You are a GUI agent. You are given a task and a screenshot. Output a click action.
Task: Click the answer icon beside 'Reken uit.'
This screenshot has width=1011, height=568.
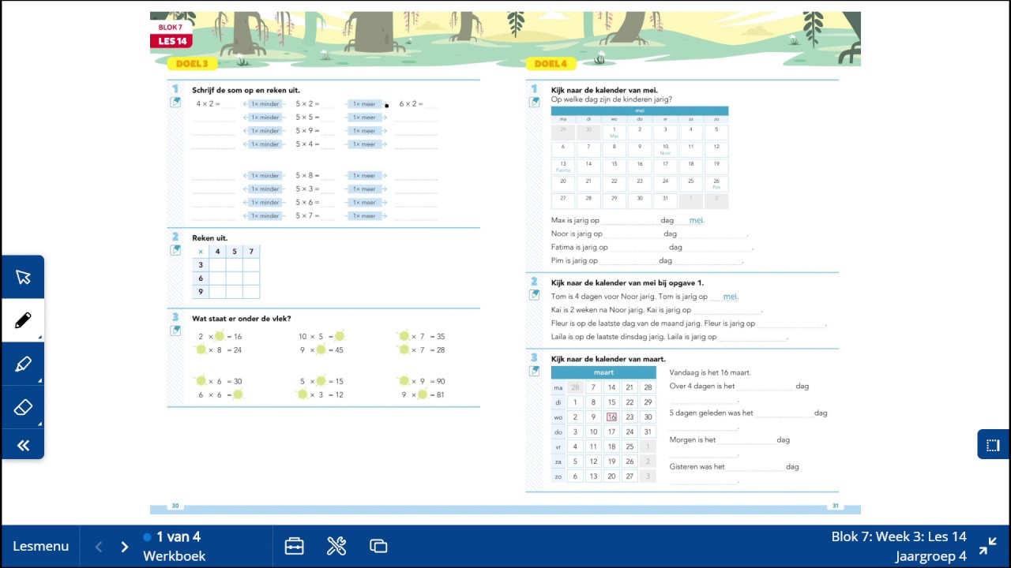tap(176, 250)
